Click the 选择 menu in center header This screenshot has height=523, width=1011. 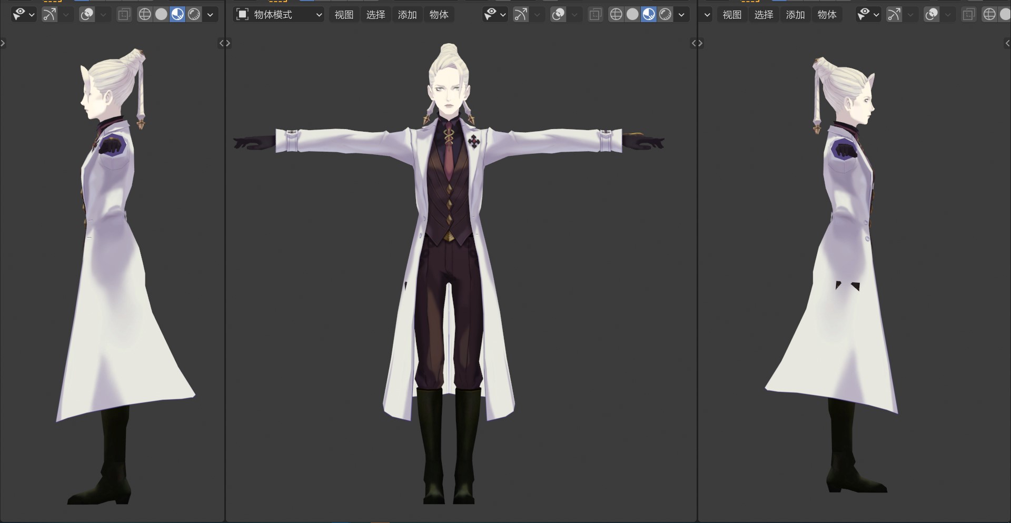click(376, 14)
